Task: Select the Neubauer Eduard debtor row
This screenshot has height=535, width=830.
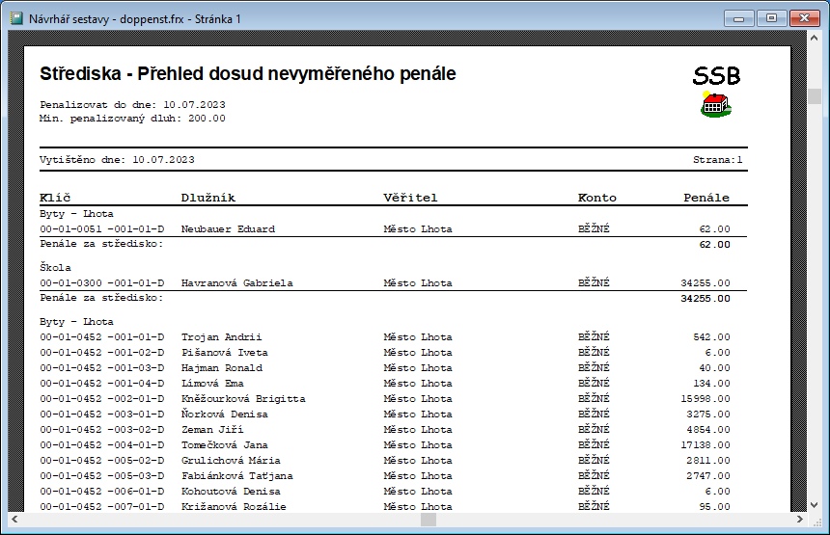Action: (x=228, y=229)
